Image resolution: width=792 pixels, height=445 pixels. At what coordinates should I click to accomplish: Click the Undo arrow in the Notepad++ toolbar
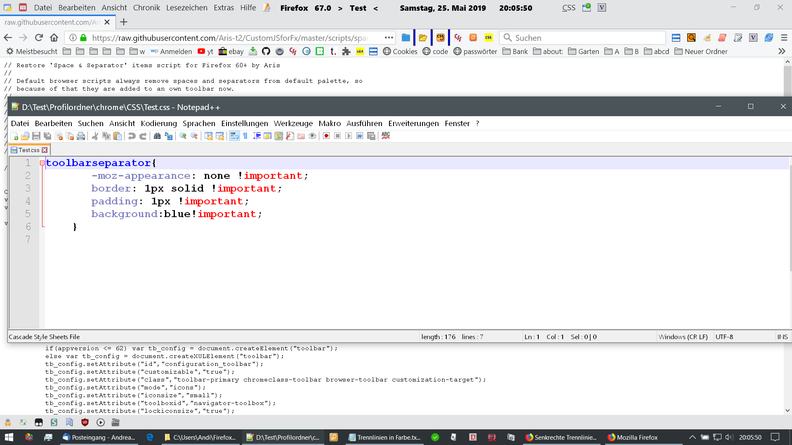click(x=132, y=136)
